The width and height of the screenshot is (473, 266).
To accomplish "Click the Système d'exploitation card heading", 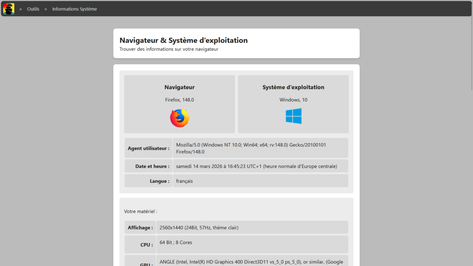I will click(x=293, y=87).
